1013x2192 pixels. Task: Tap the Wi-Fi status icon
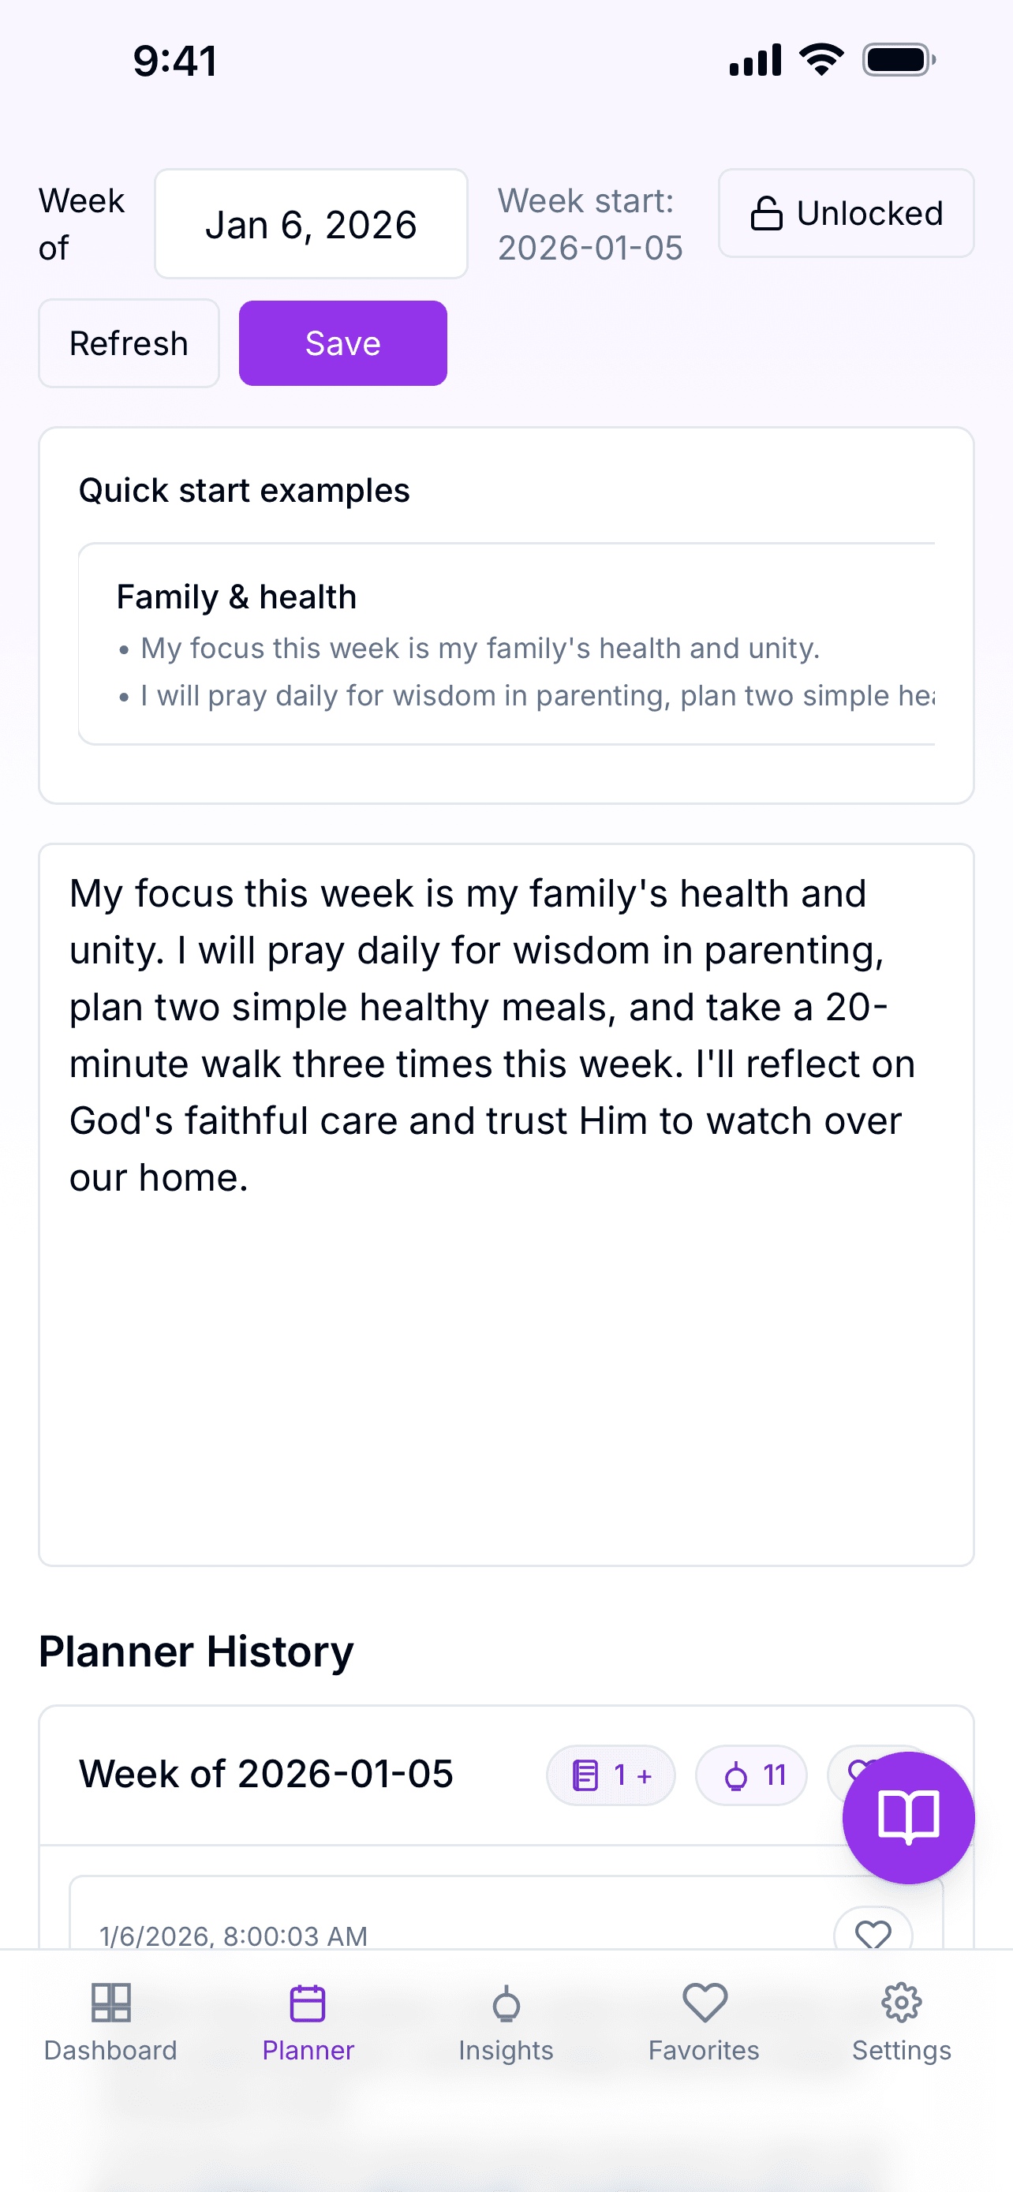pos(820,61)
